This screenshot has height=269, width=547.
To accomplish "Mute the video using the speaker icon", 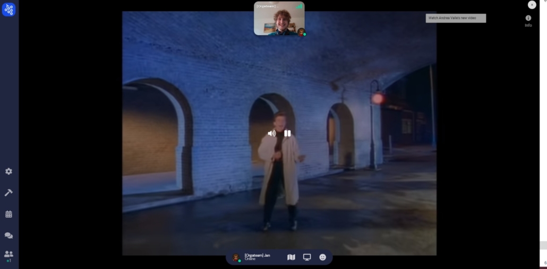I will click(x=271, y=134).
